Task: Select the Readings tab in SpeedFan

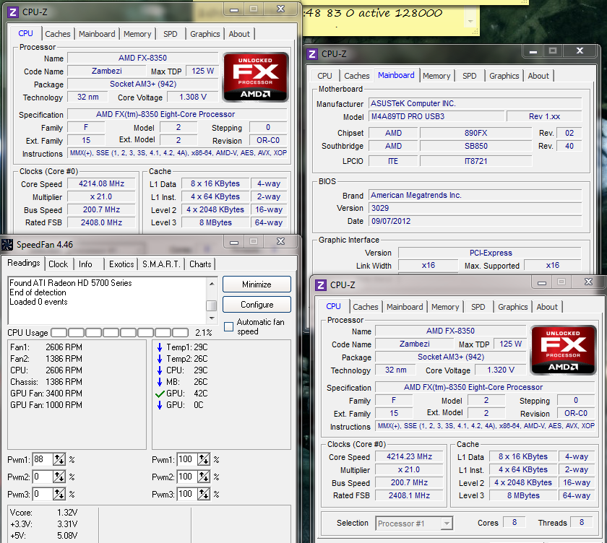Action: (x=24, y=264)
